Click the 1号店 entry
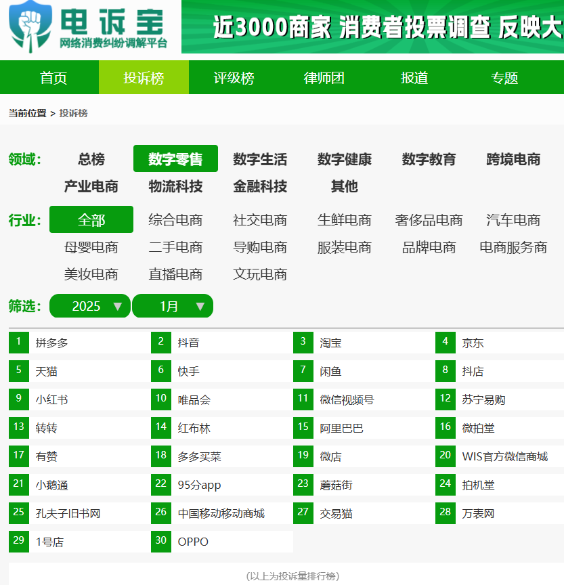 coord(80,542)
